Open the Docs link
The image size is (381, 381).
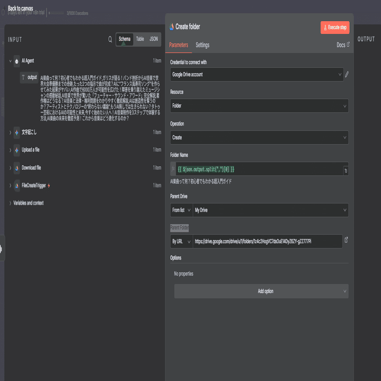[343, 45]
